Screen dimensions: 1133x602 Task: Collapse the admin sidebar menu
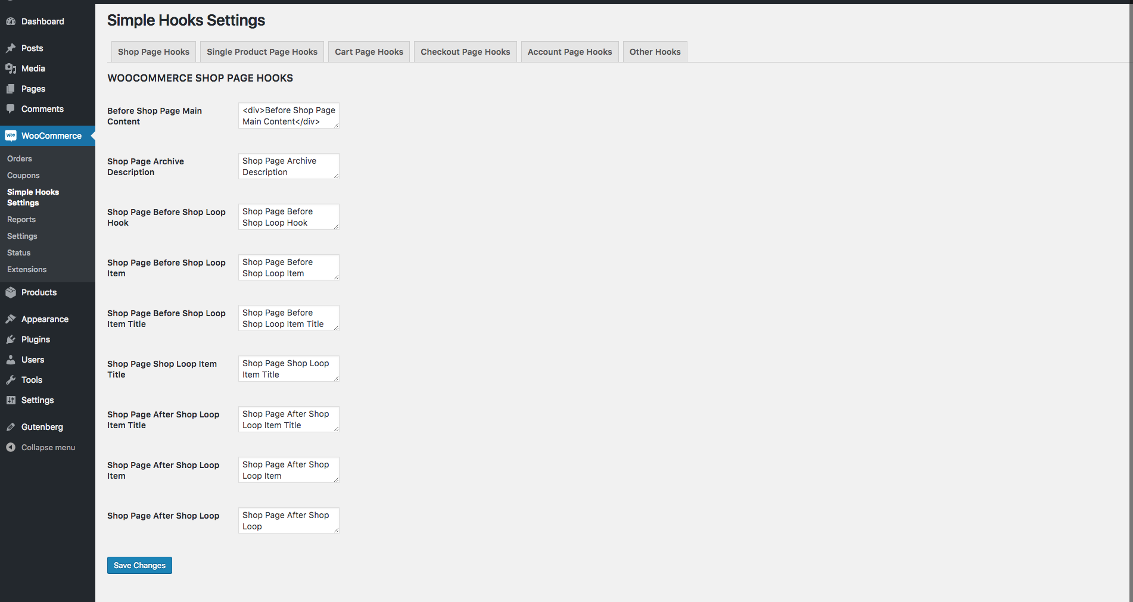click(48, 447)
